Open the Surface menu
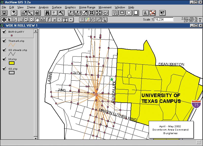Screen dimensions: 203x146 coord(57,7)
